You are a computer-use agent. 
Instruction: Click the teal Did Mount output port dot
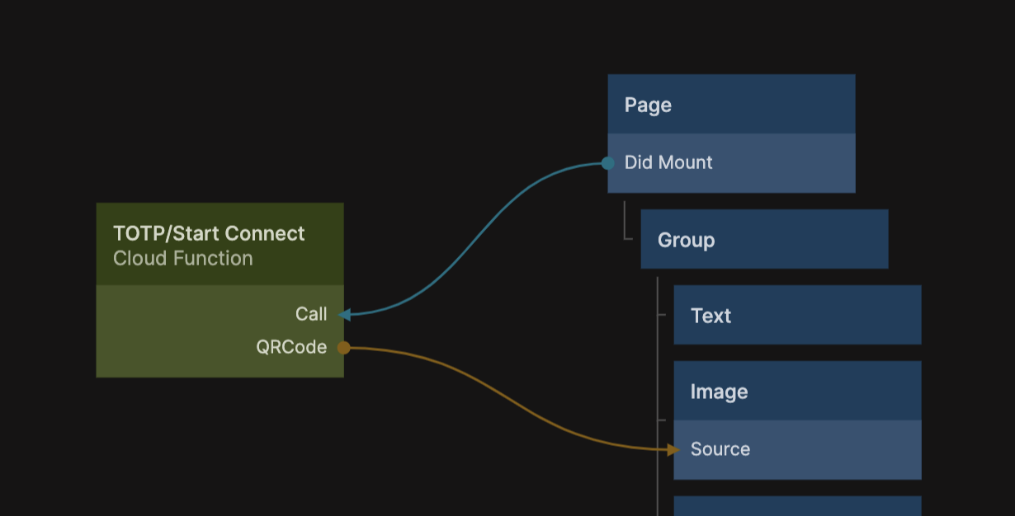(608, 163)
